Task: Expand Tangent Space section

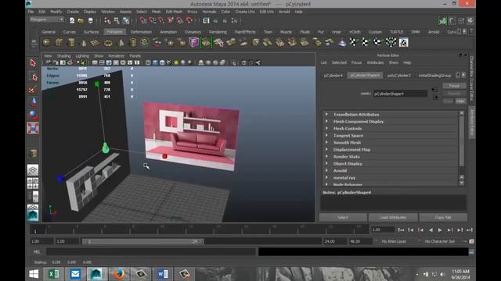Action: [326, 135]
